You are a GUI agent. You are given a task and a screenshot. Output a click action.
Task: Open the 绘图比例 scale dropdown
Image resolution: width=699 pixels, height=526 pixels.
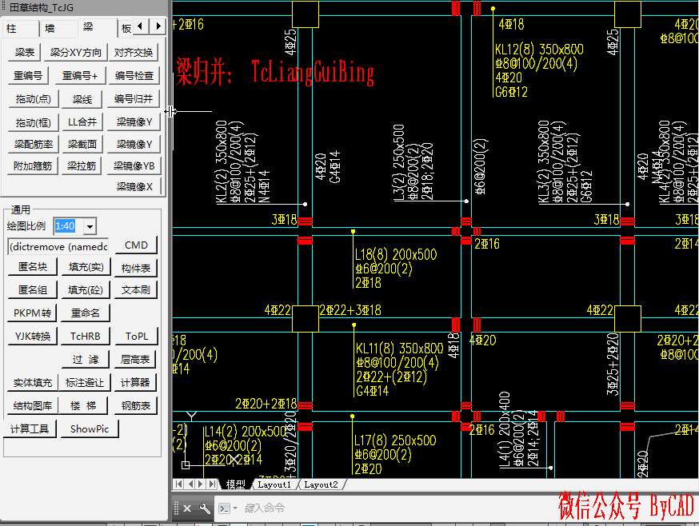90,226
